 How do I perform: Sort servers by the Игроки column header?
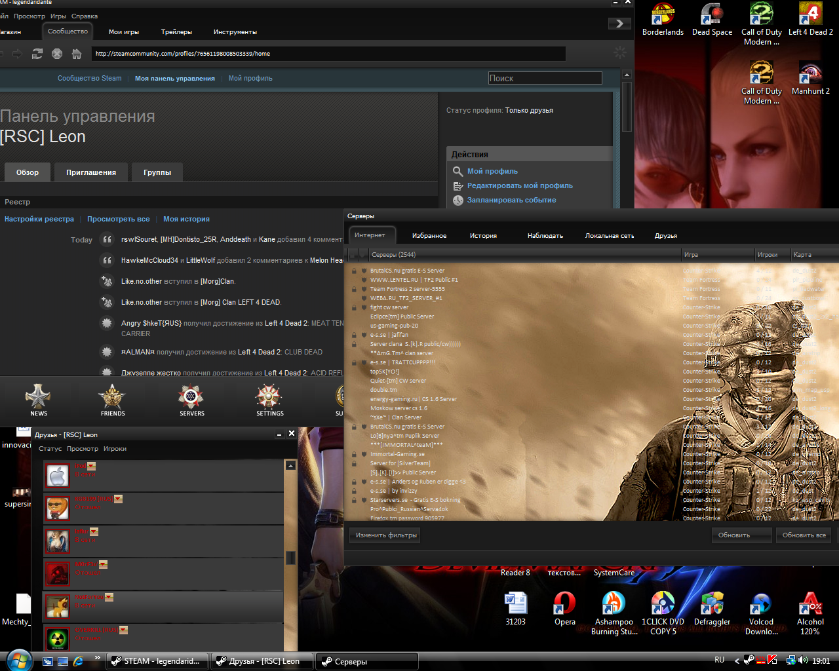pos(771,254)
